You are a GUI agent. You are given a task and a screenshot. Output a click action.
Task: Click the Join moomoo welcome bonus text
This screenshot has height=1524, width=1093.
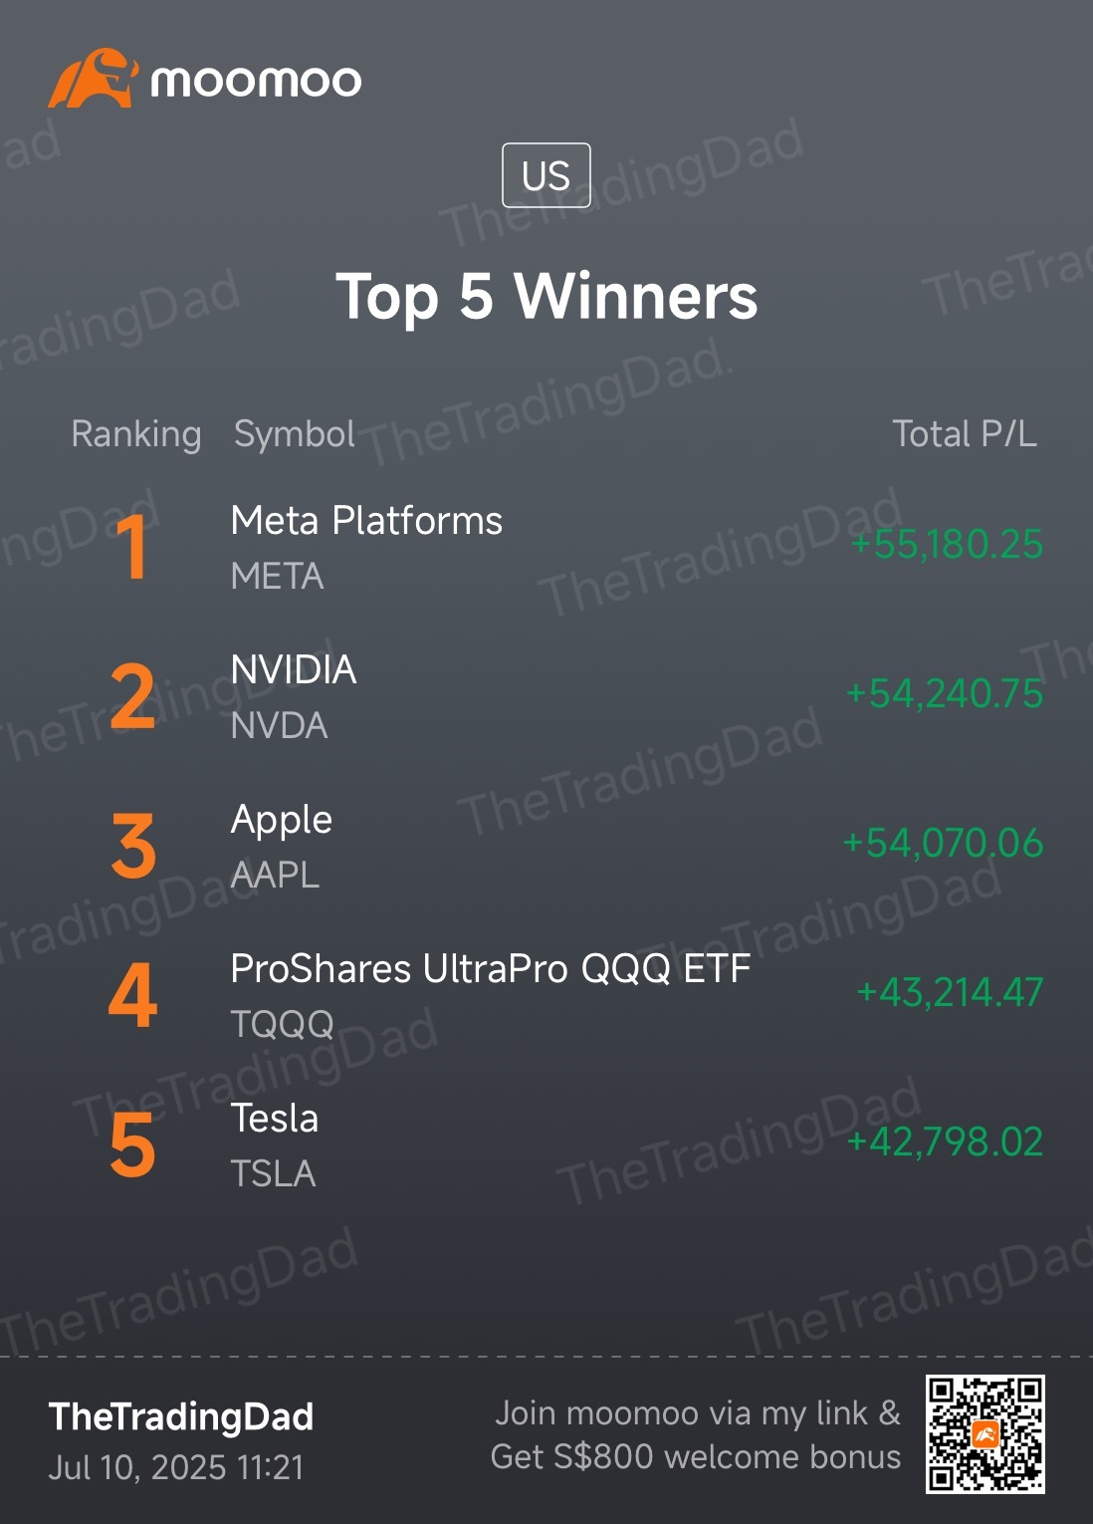coord(696,1435)
